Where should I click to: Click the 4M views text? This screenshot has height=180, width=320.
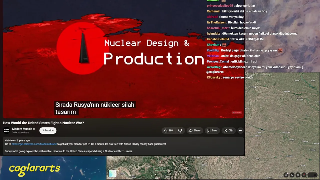click(x=10, y=140)
